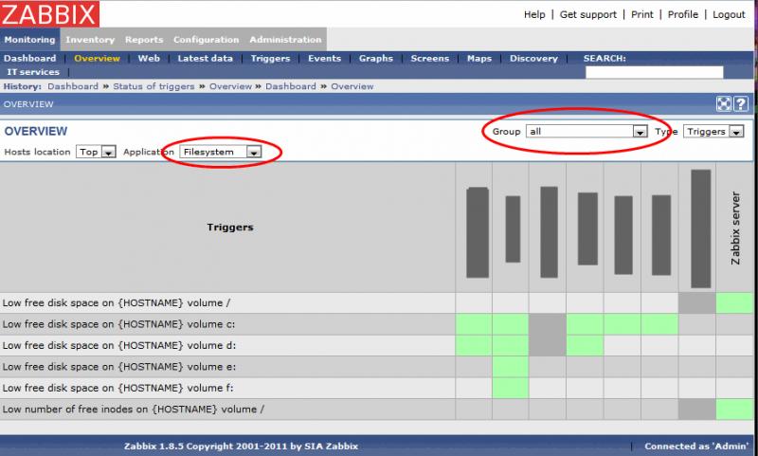Open the Configuration main tab
Viewport: 758px width, 456px height.
pyautogui.click(x=207, y=40)
